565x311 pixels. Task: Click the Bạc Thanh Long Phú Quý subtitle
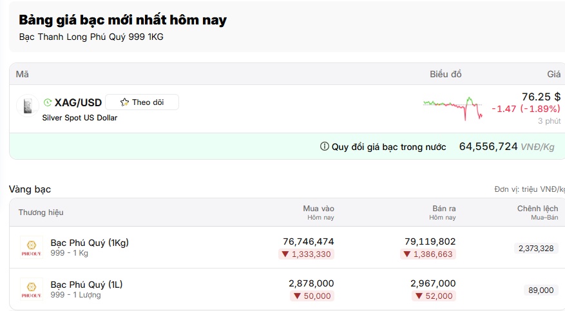click(91, 37)
